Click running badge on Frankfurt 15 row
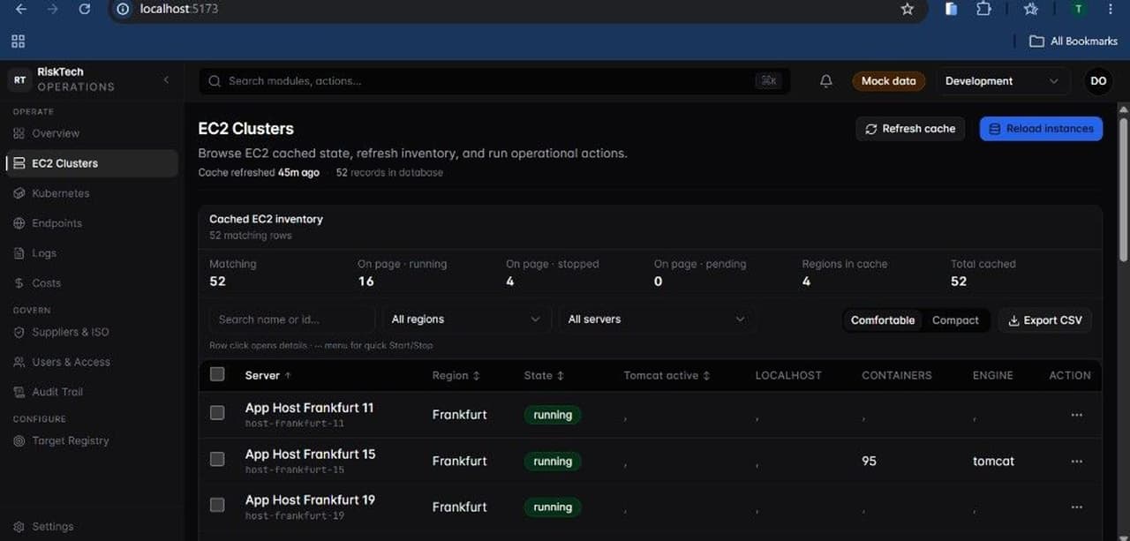Image resolution: width=1130 pixels, height=541 pixels. (553, 461)
